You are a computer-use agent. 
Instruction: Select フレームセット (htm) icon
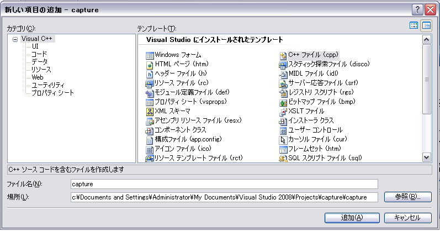(x=283, y=150)
